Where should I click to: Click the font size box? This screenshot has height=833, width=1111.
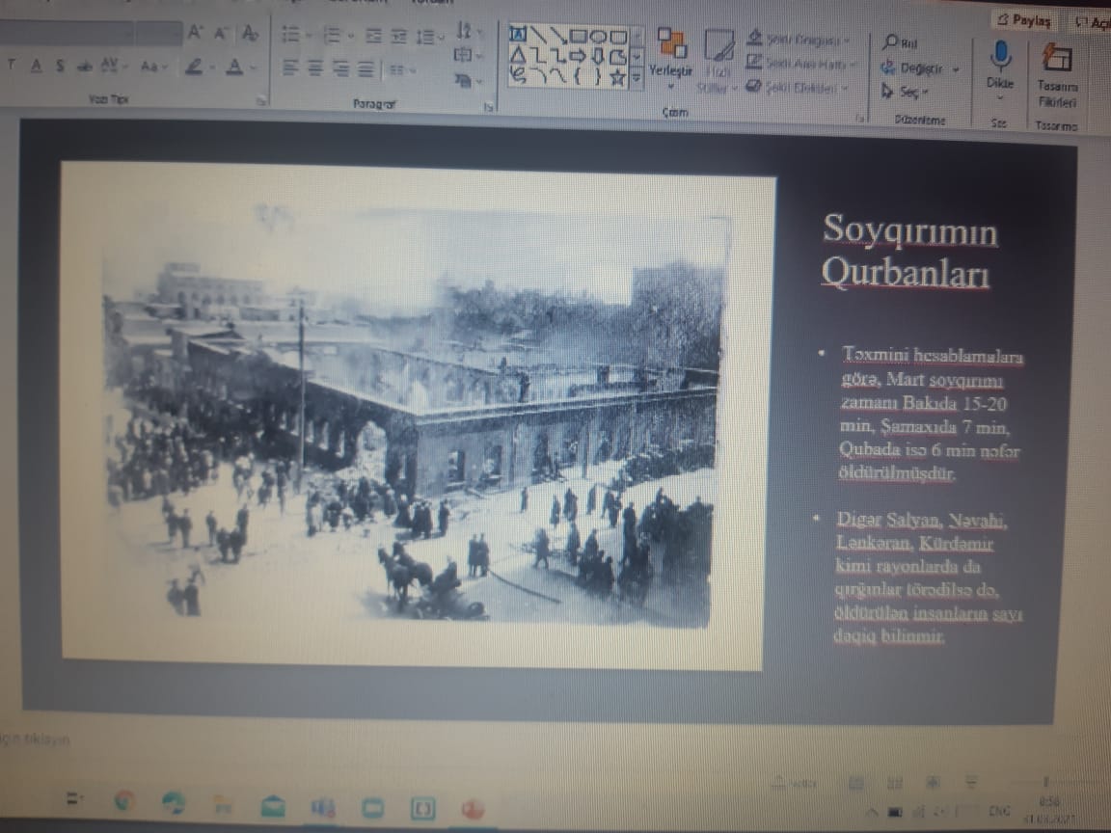159,33
